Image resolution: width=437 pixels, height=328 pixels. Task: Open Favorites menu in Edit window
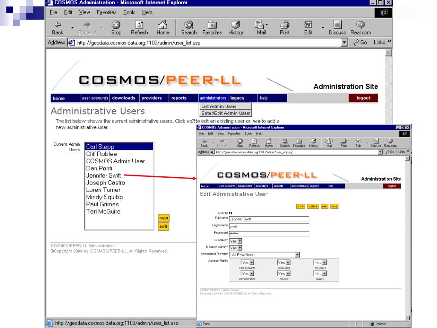tap(234, 134)
